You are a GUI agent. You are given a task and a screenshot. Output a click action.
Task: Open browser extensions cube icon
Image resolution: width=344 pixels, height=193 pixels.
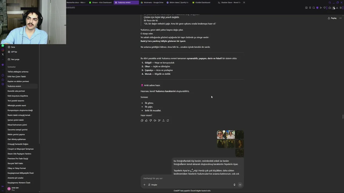click(330, 8)
